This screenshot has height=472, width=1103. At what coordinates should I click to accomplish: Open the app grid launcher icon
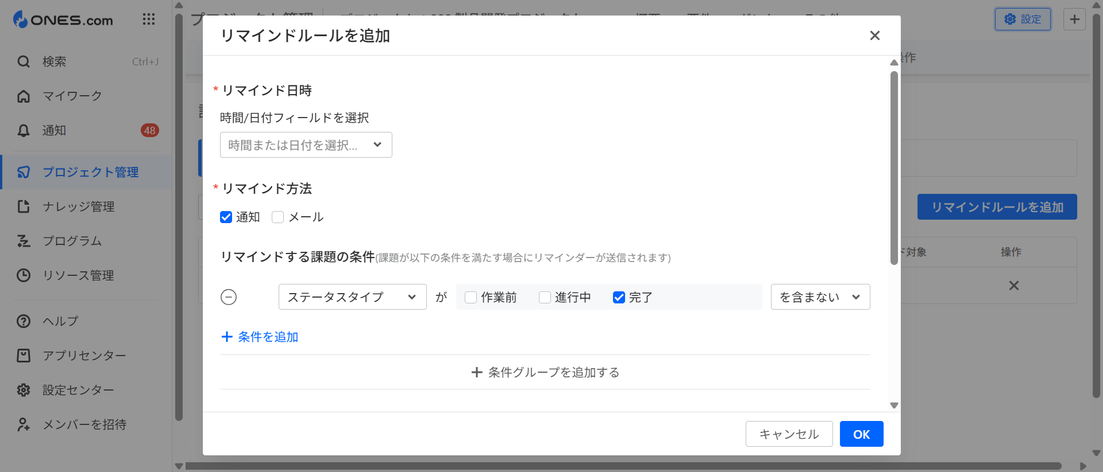click(149, 19)
